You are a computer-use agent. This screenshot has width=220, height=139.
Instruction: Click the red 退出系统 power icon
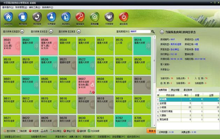(123, 17)
